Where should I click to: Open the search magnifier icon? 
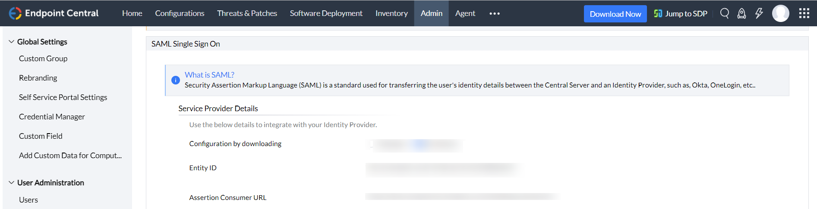[x=725, y=13]
